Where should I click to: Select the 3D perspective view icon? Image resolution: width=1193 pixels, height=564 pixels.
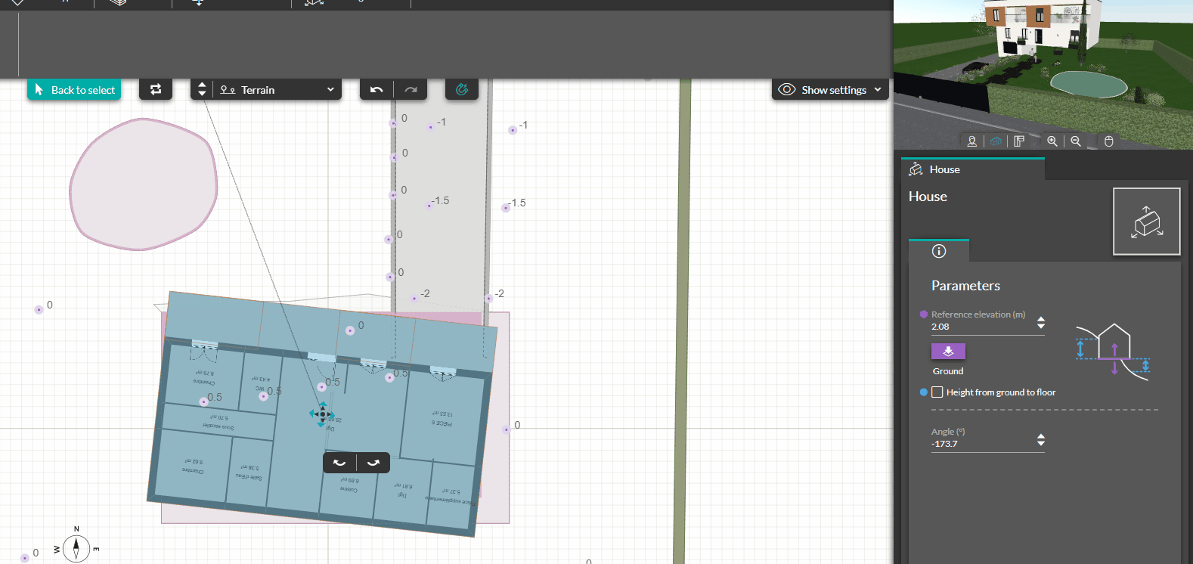[996, 141]
